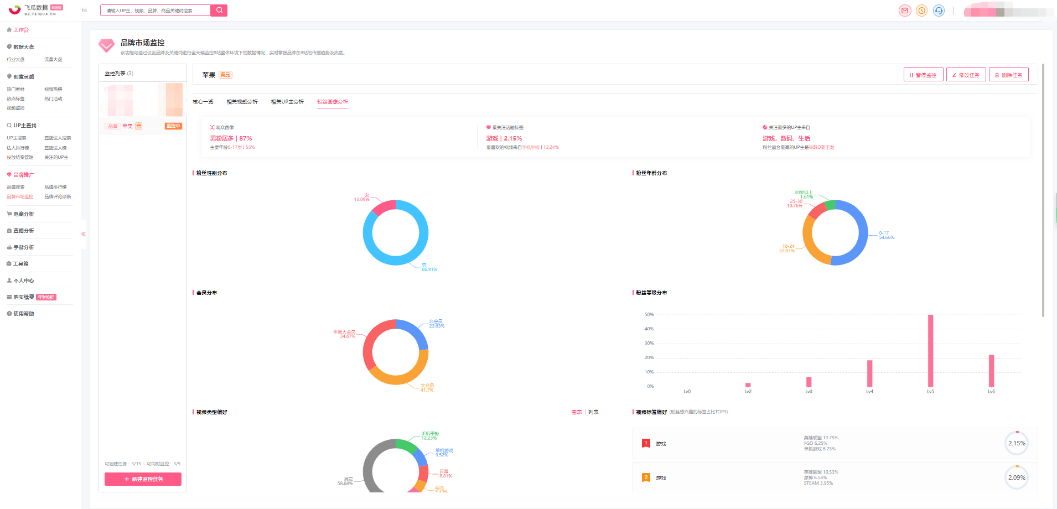Image resolution: width=1057 pixels, height=509 pixels.
Task: Open 流量大盘 link
Action: [x=53, y=59]
